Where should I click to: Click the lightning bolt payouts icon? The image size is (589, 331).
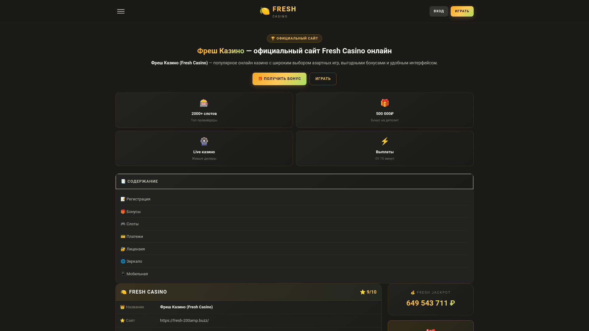coord(385,141)
